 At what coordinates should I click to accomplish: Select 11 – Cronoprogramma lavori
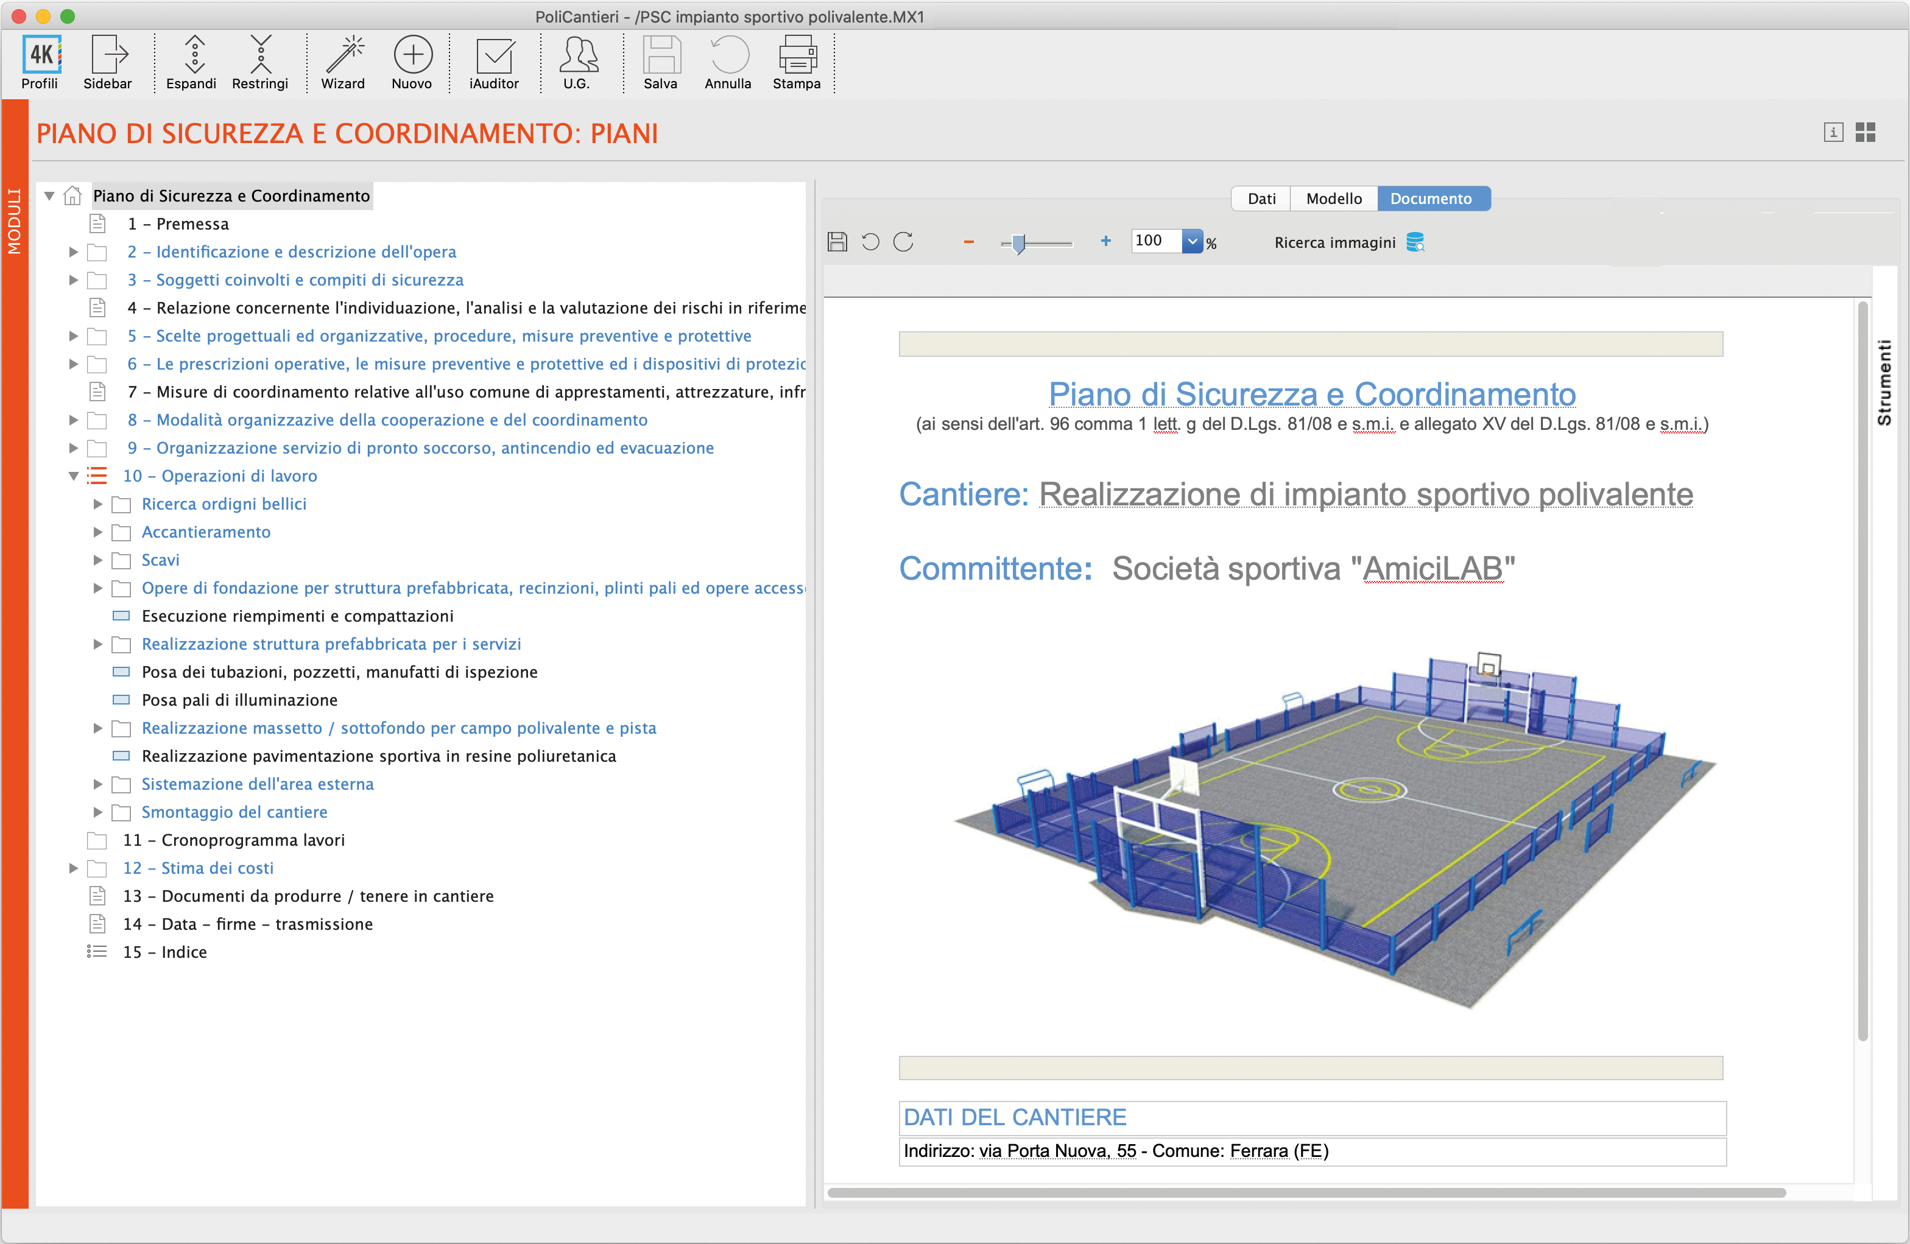tap(233, 840)
